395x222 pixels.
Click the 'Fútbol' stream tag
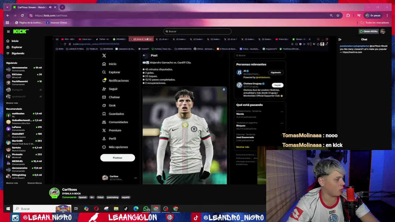click(x=100, y=197)
